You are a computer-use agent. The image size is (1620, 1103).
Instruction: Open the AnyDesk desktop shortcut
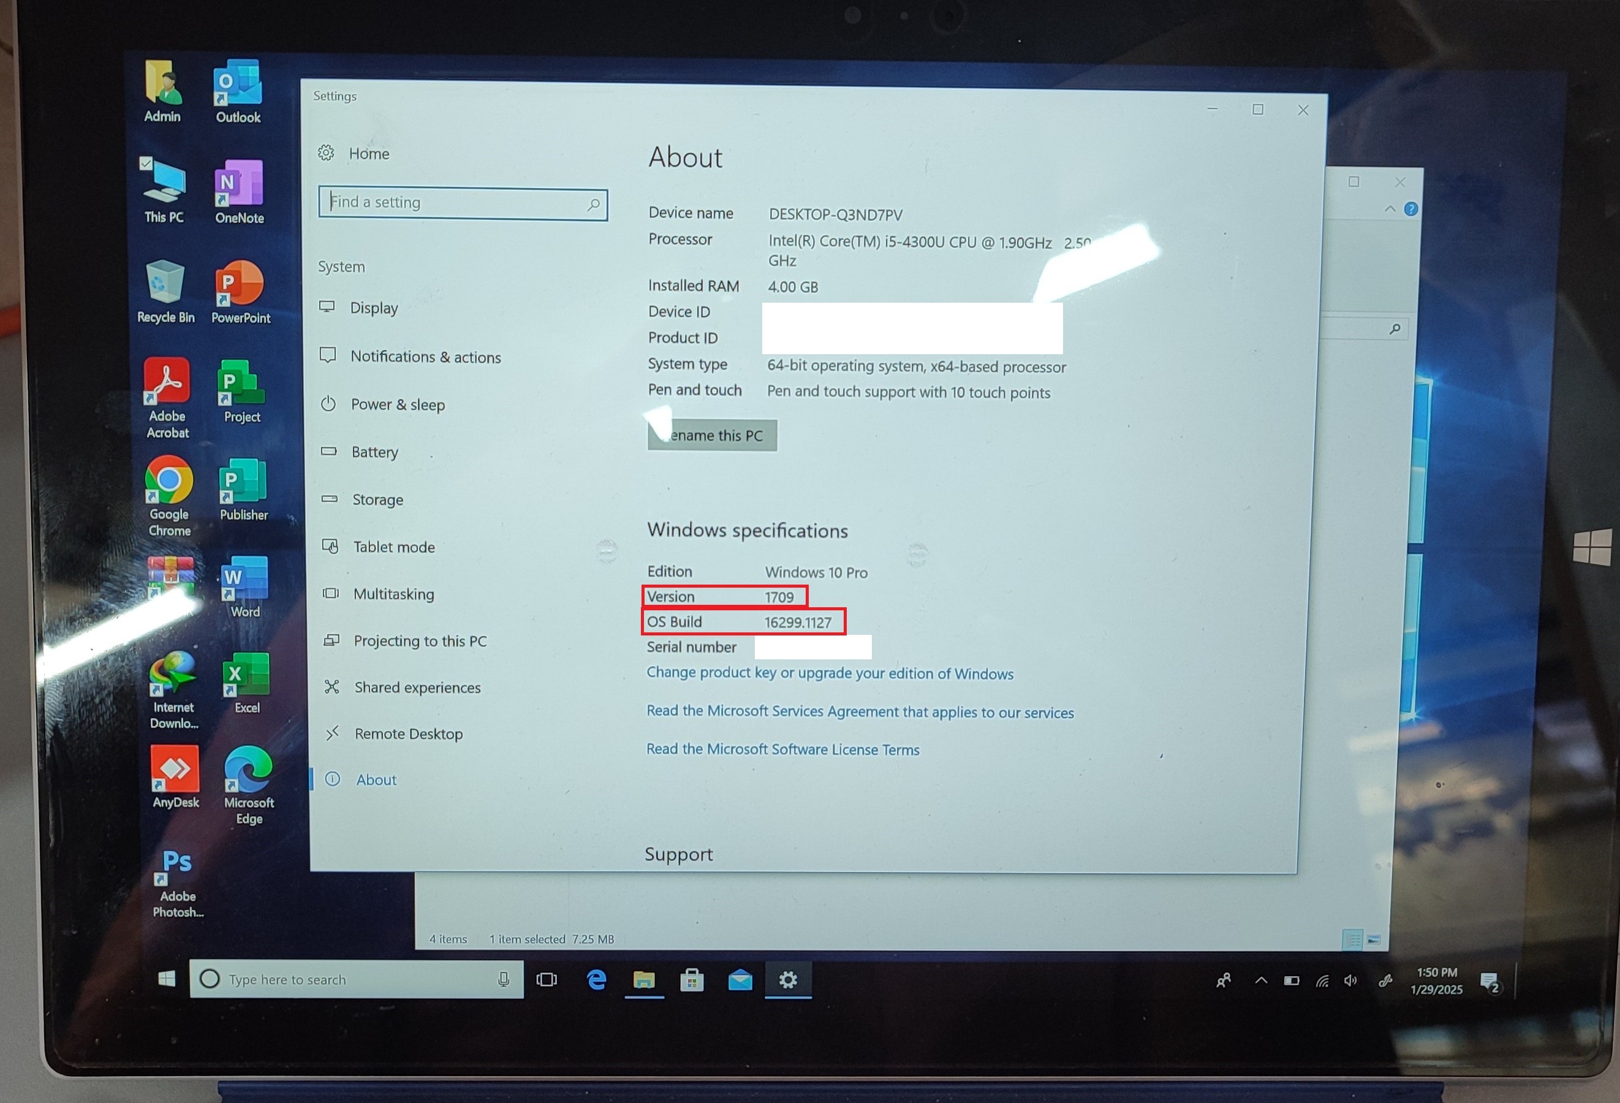175,770
